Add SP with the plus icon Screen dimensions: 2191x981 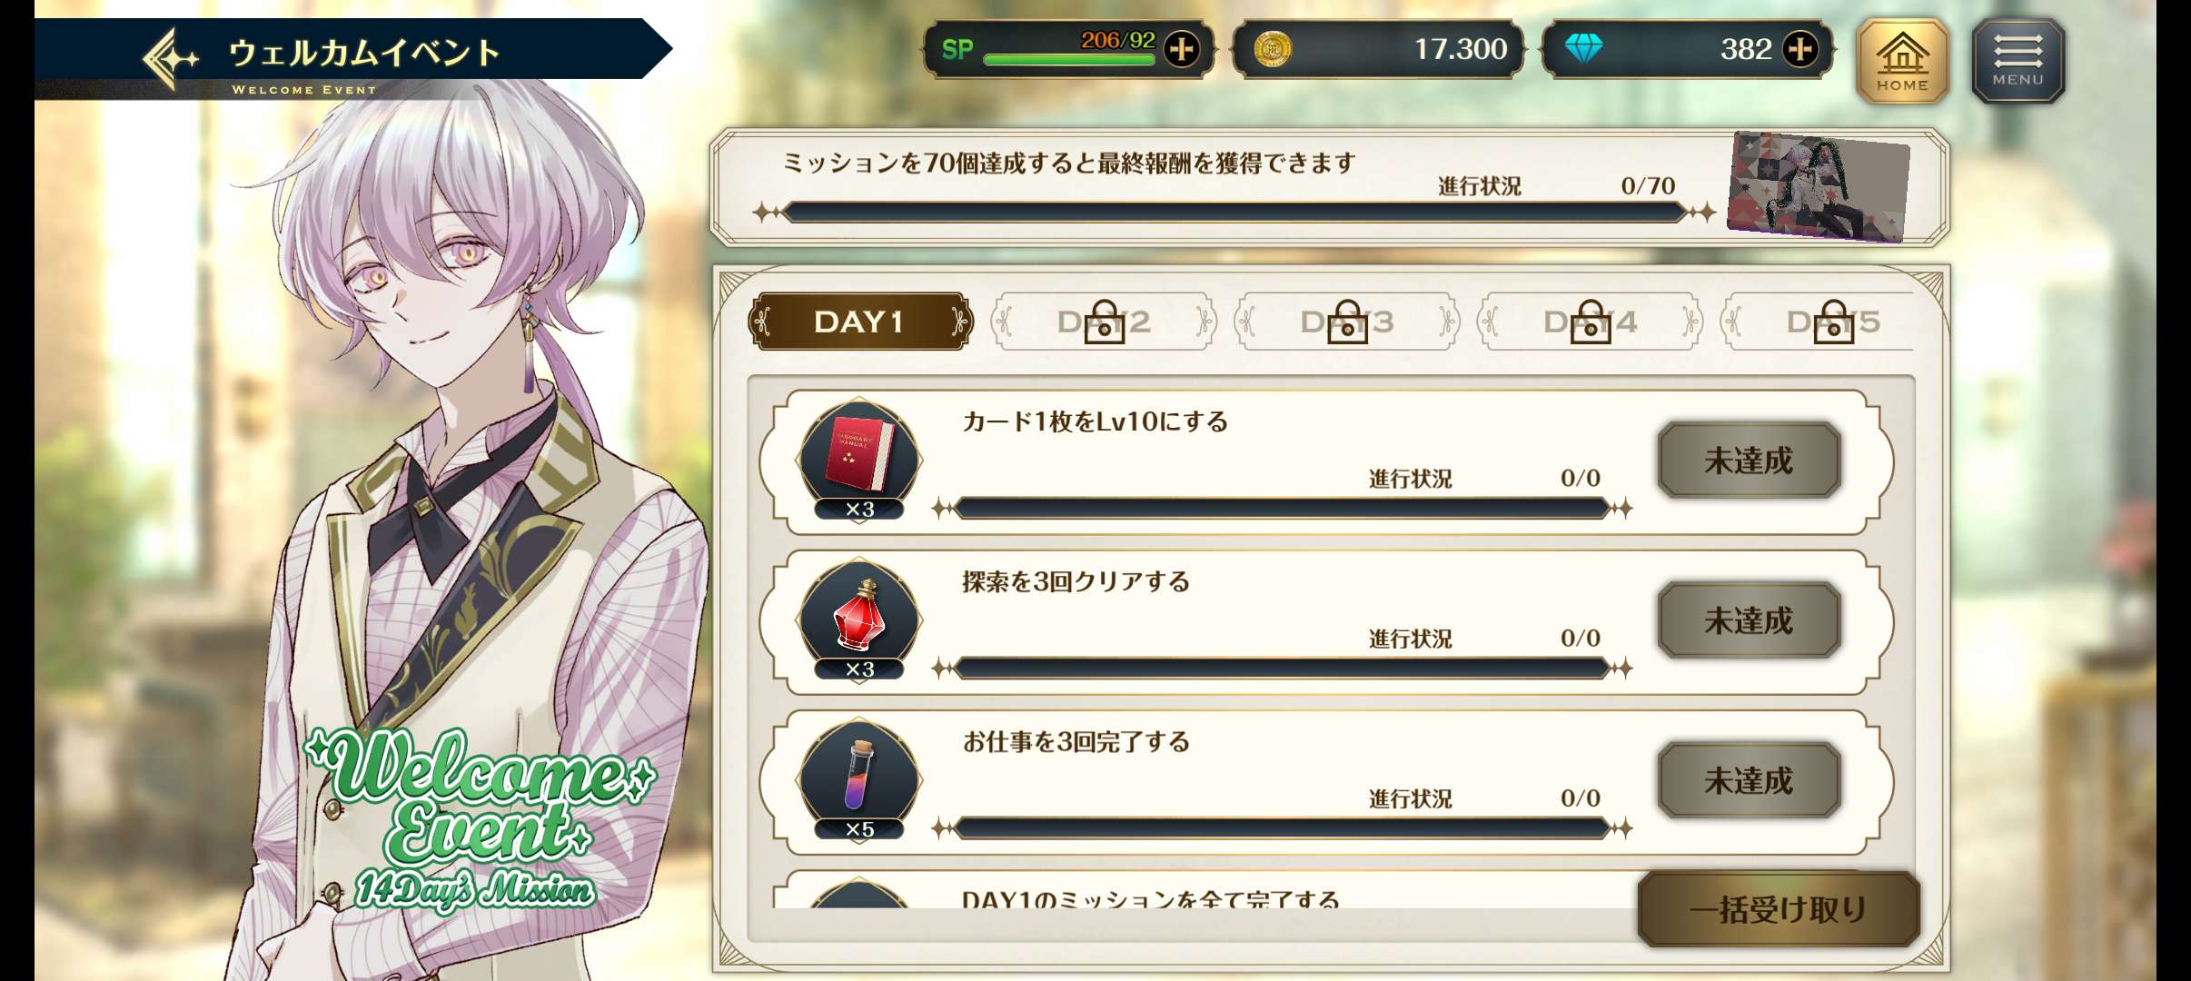coord(1182,49)
